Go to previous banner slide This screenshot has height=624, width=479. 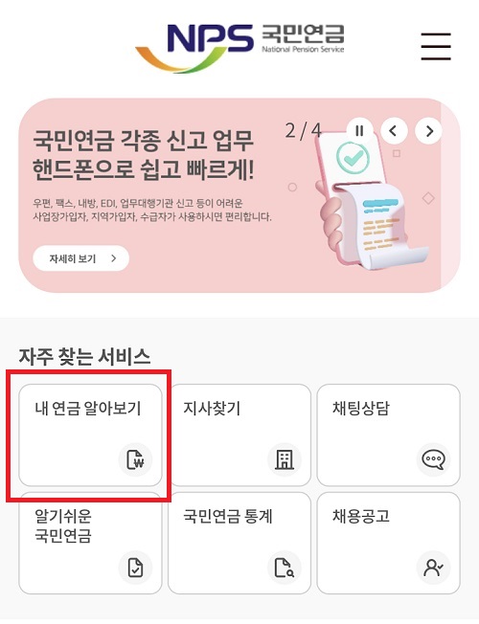coord(394,131)
